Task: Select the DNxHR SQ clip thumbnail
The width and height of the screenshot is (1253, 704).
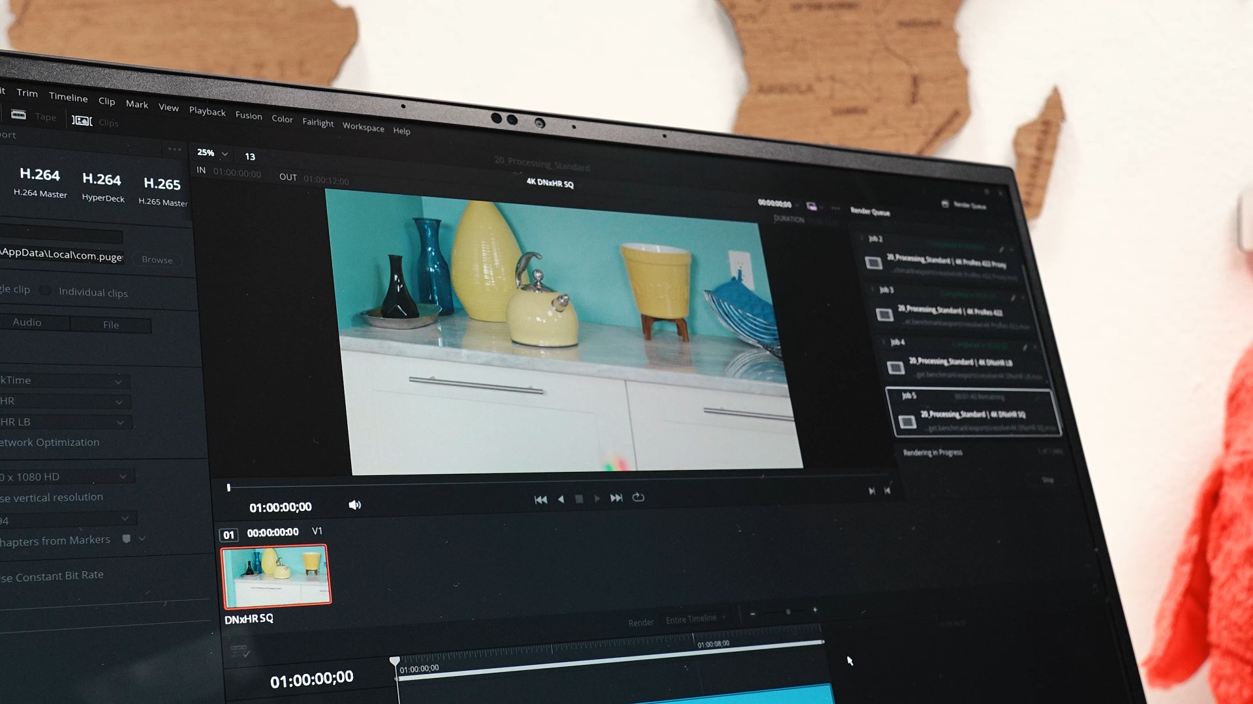Action: [276, 576]
